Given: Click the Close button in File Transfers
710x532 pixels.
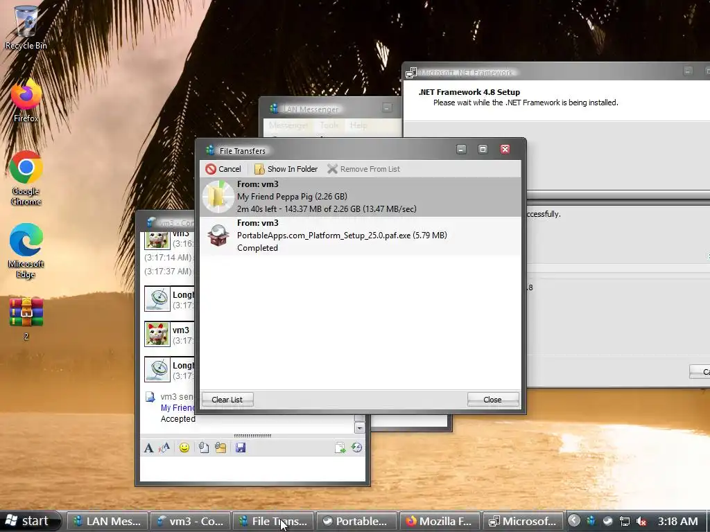Looking at the screenshot, I should [493, 400].
